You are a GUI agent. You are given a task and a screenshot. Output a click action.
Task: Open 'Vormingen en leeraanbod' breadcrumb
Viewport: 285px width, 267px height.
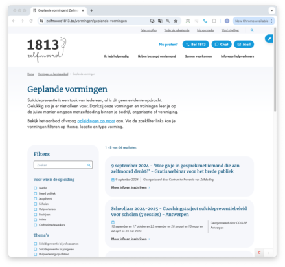(x=53, y=74)
